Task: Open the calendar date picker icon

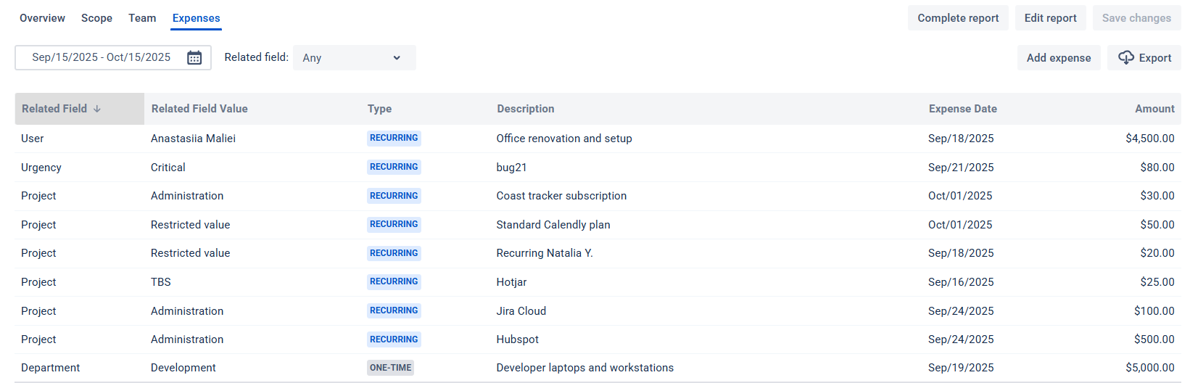Action: (194, 58)
